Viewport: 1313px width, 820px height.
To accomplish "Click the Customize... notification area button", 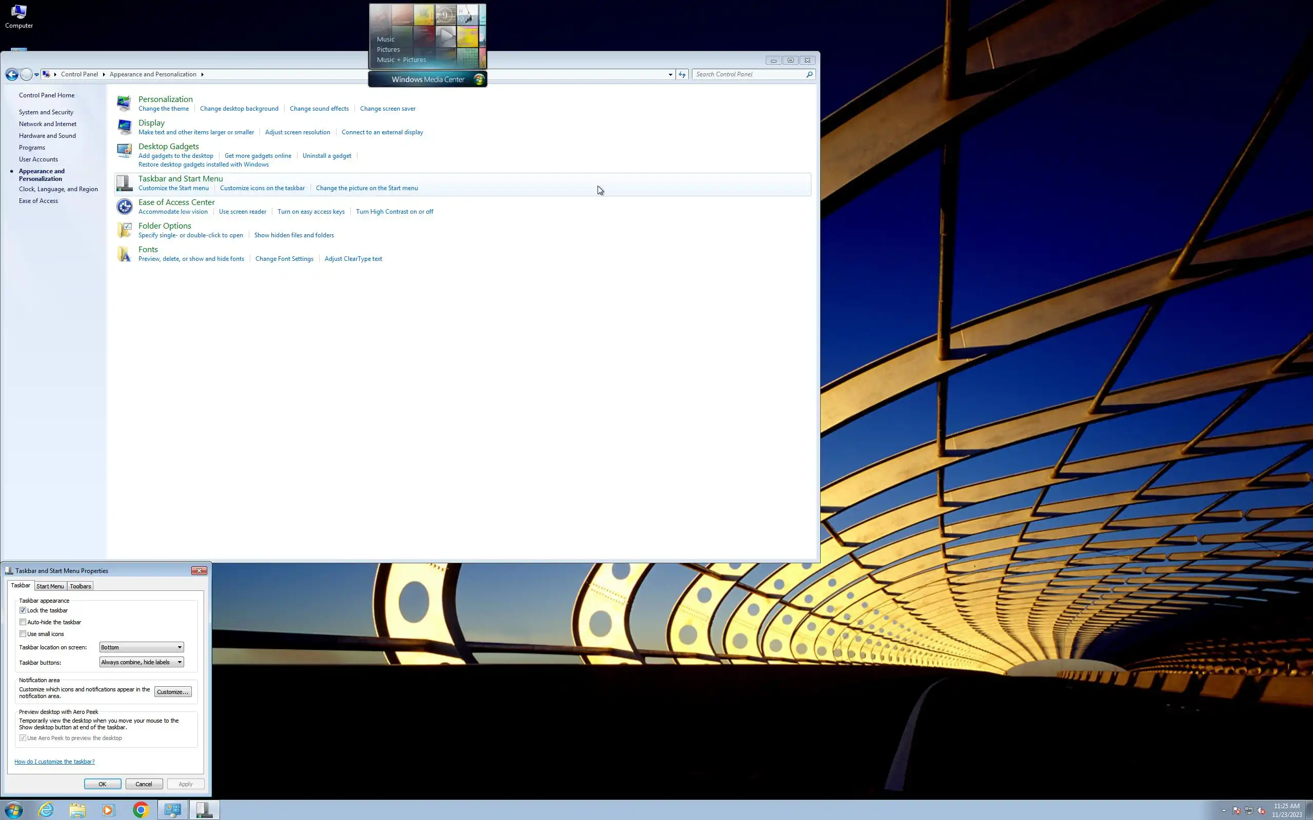I will point(172,691).
